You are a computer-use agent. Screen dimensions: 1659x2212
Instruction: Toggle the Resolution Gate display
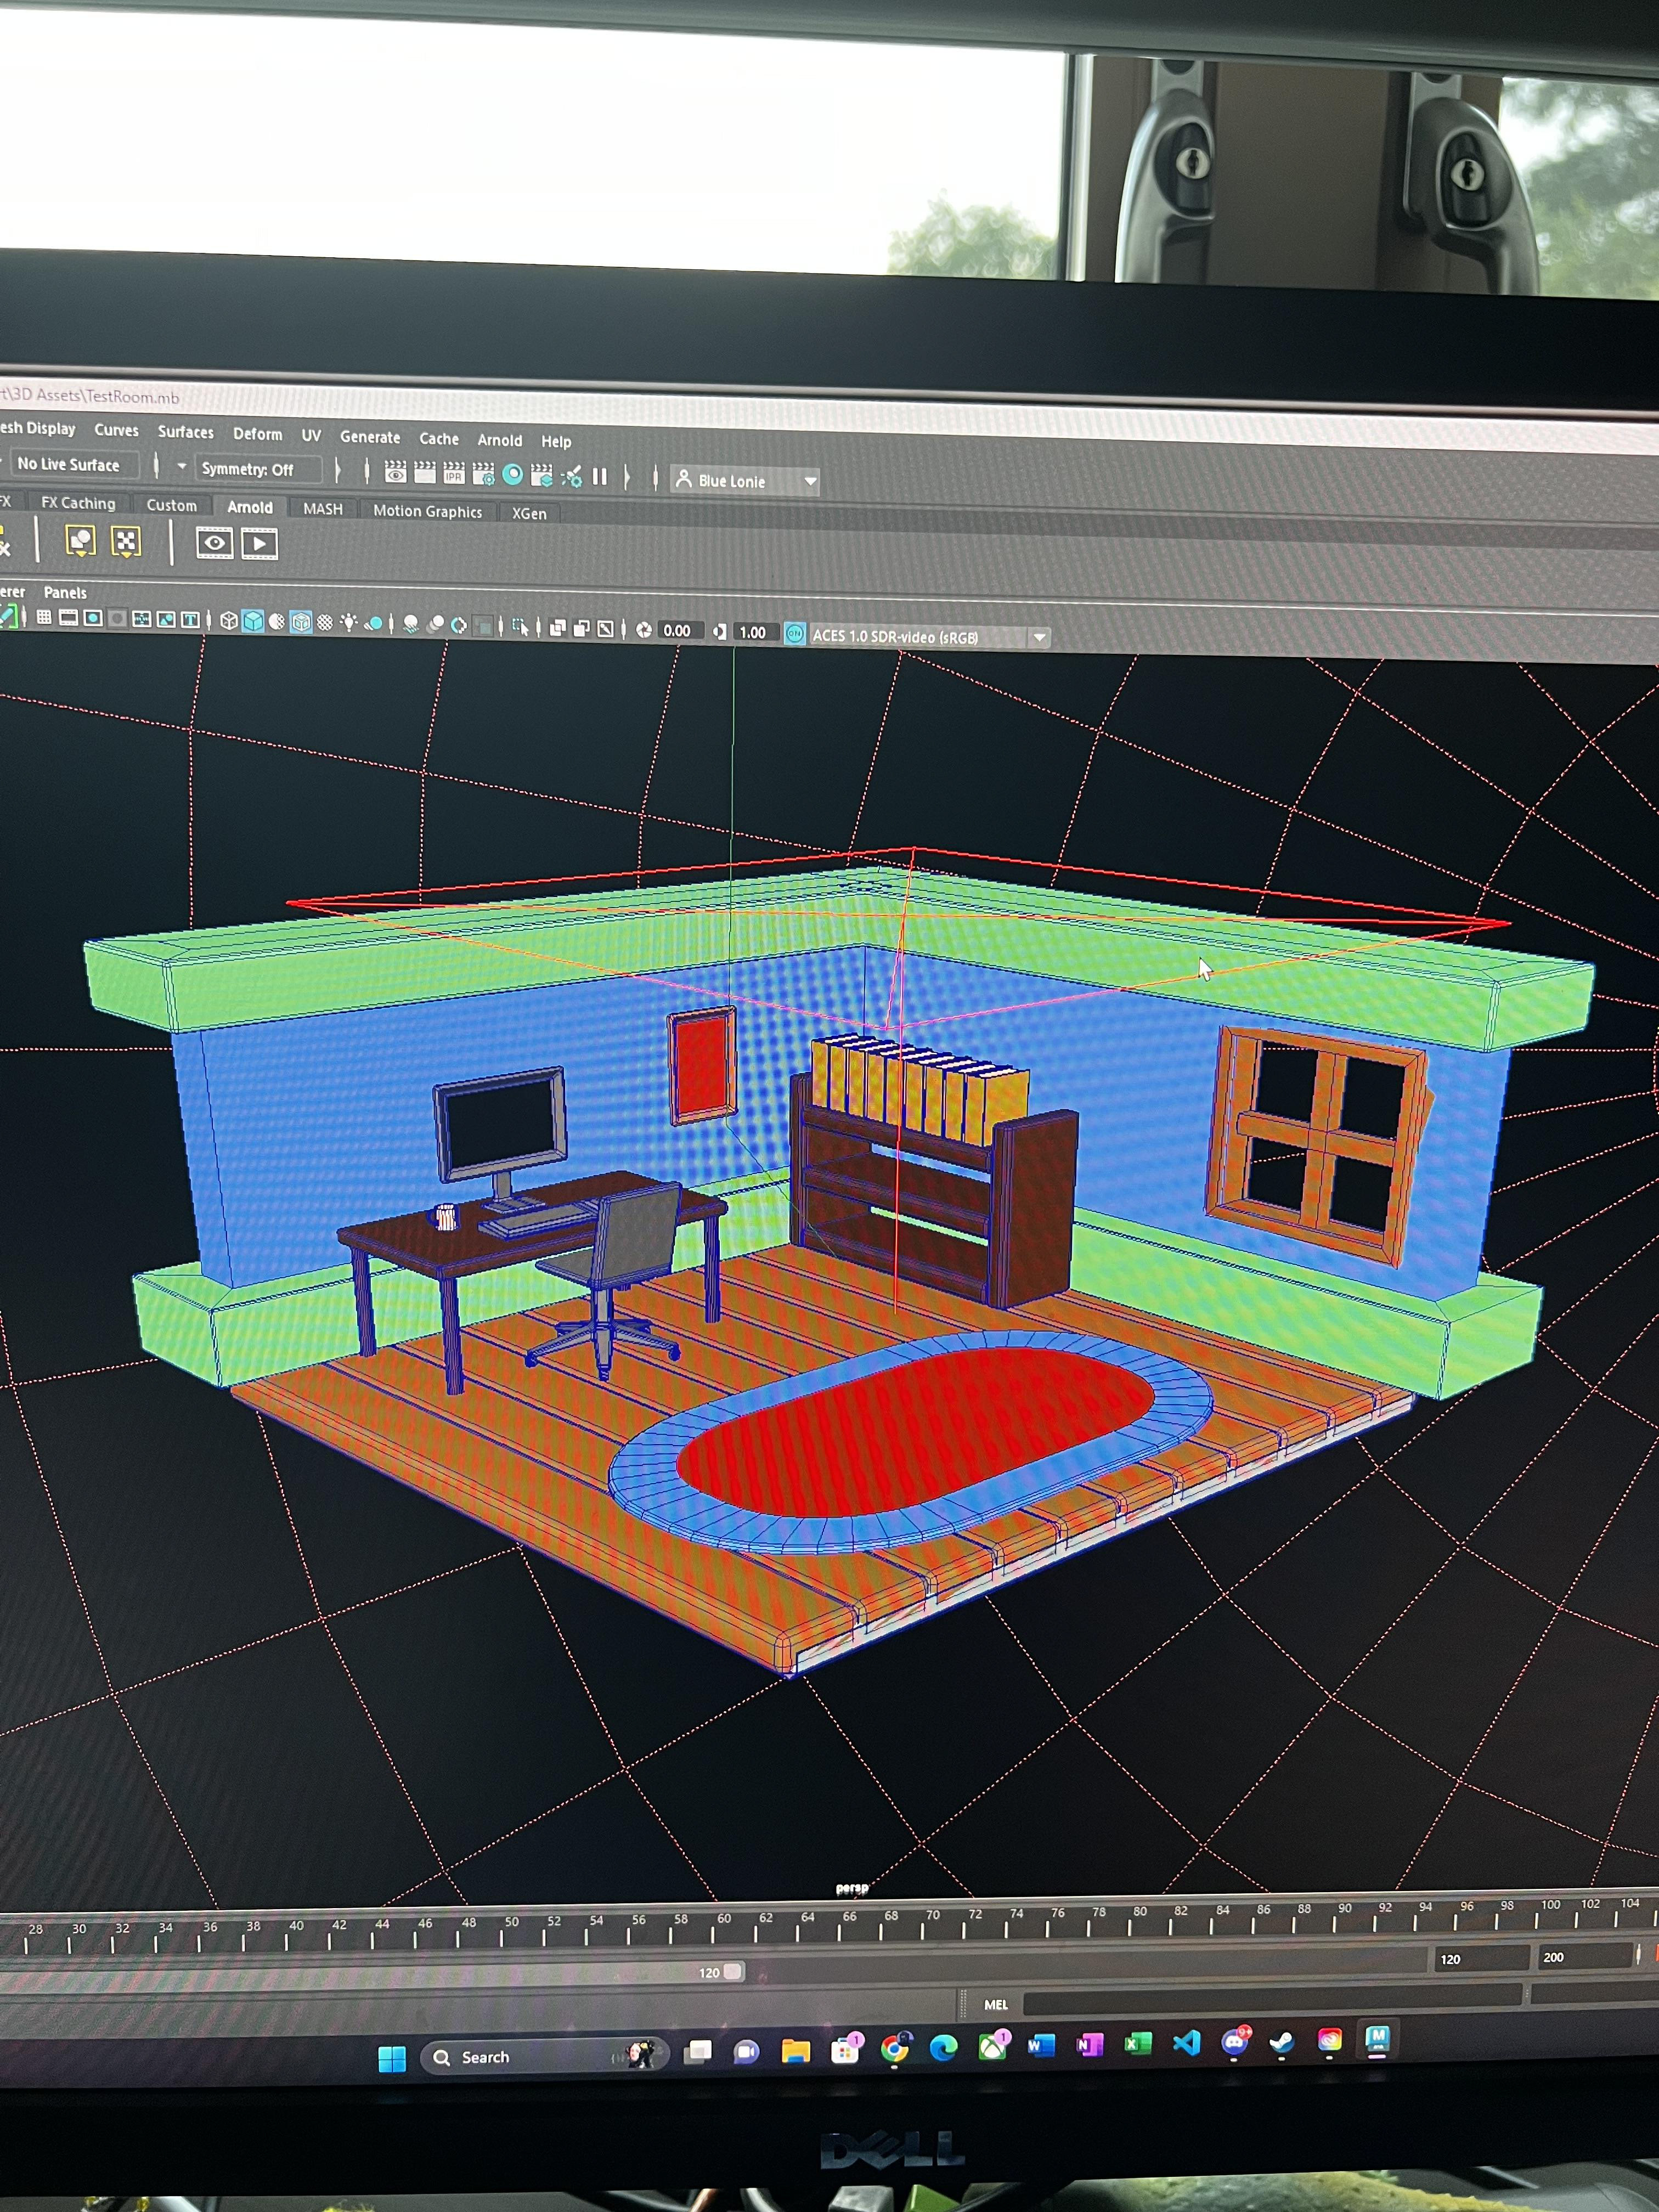[x=93, y=619]
